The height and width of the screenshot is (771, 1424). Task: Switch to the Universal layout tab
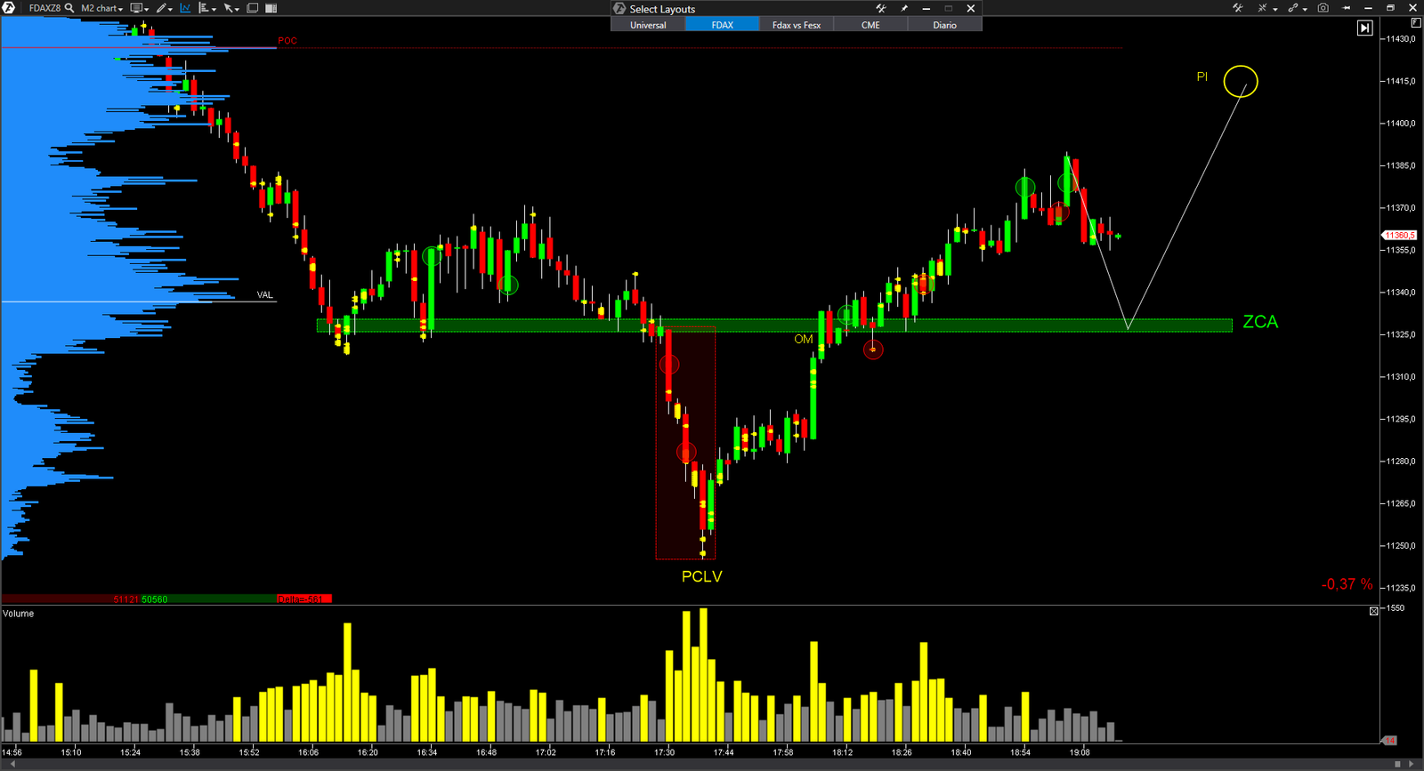pos(648,25)
